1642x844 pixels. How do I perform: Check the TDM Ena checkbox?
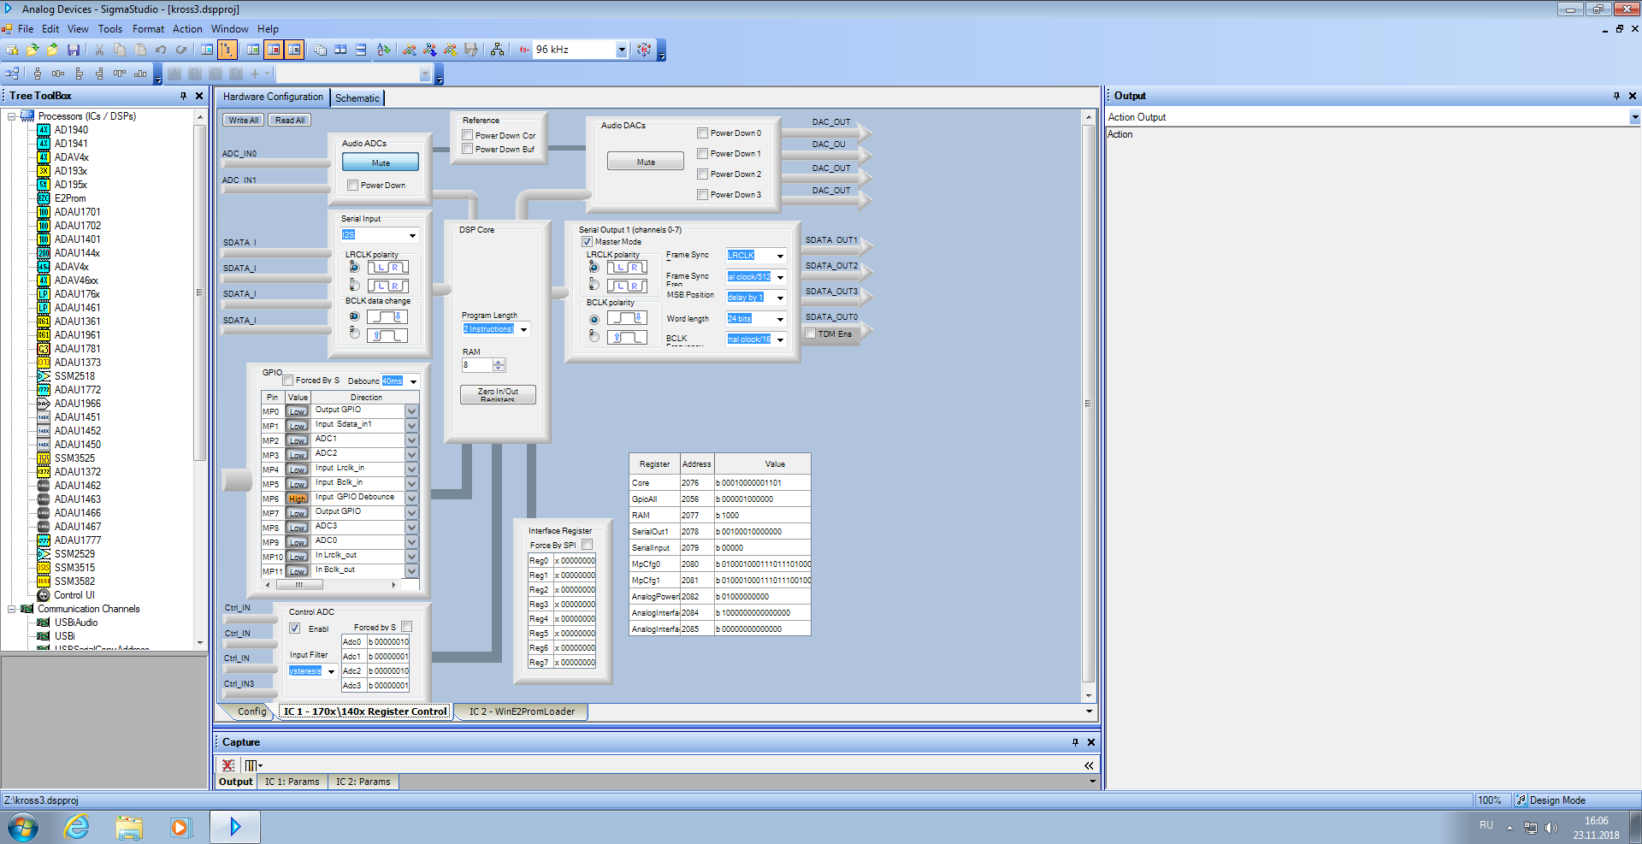pyautogui.click(x=810, y=333)
